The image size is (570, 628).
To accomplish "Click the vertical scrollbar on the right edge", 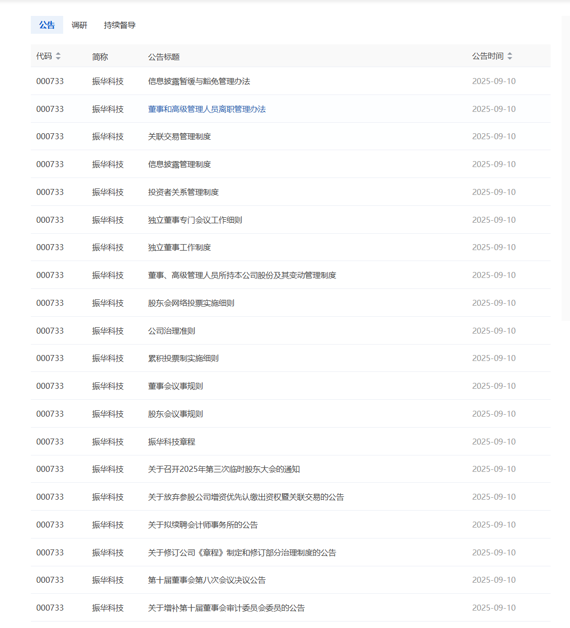I will tap(566, 168).
